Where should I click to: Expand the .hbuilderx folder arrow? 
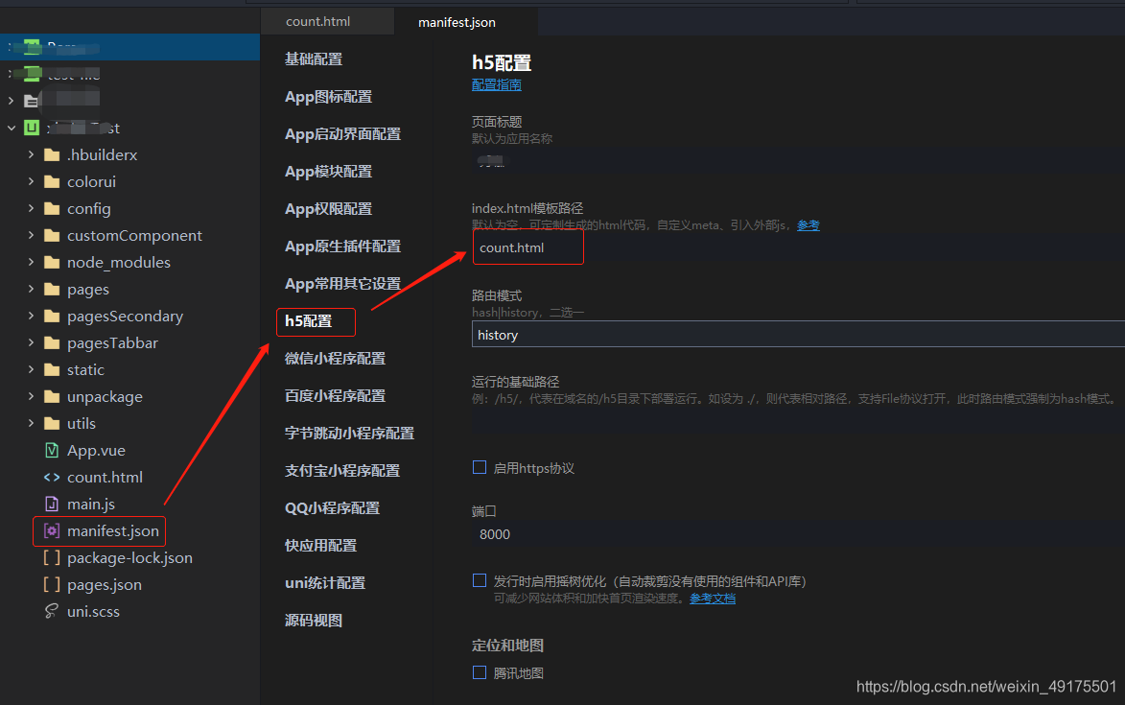pyautogui.click(x=31, y=154)
